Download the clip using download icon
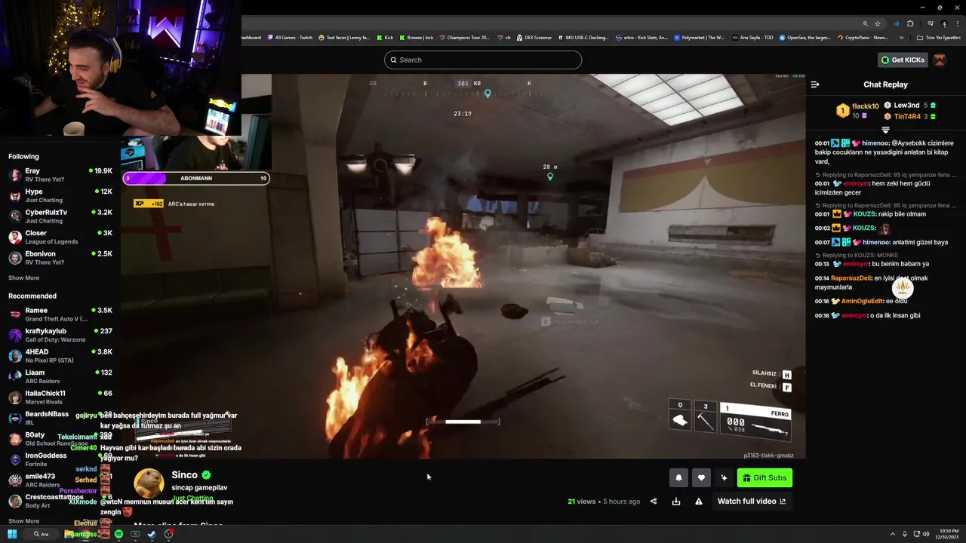 tap(676, 502)
